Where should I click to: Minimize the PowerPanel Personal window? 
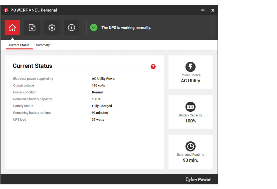click(203, 10)
